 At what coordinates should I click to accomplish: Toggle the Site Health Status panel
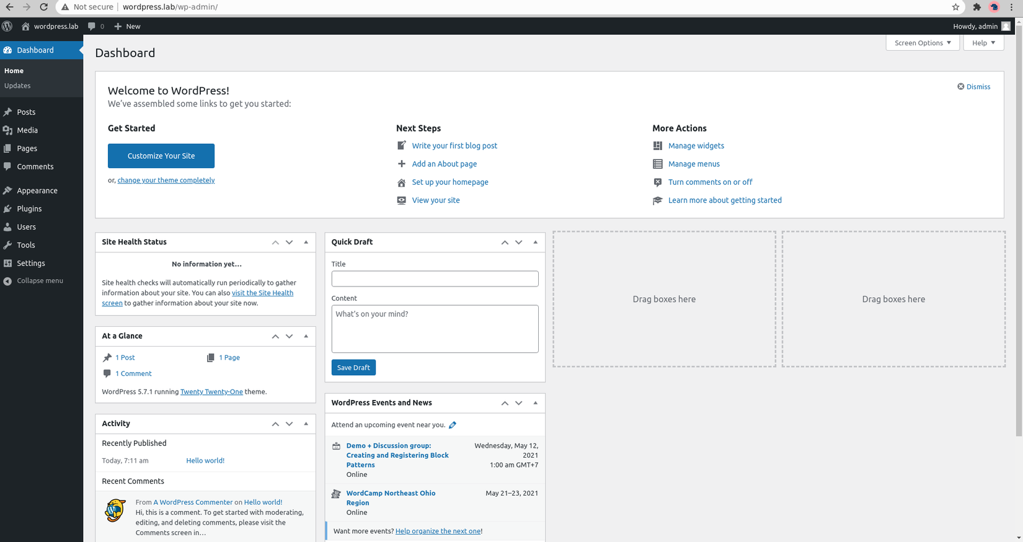(x=306, y=242)
